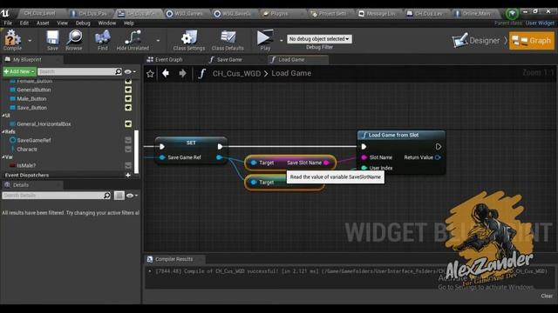
Task: Click User Widget parent class link
Action: coord(540,23)
